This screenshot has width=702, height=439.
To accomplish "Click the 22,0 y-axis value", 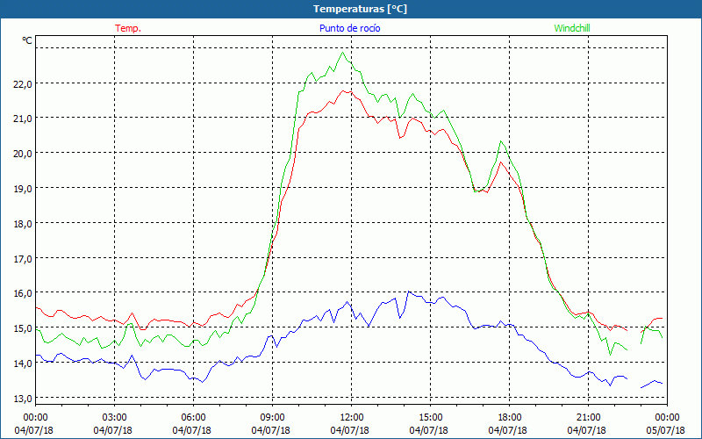I will coord(23,83).
